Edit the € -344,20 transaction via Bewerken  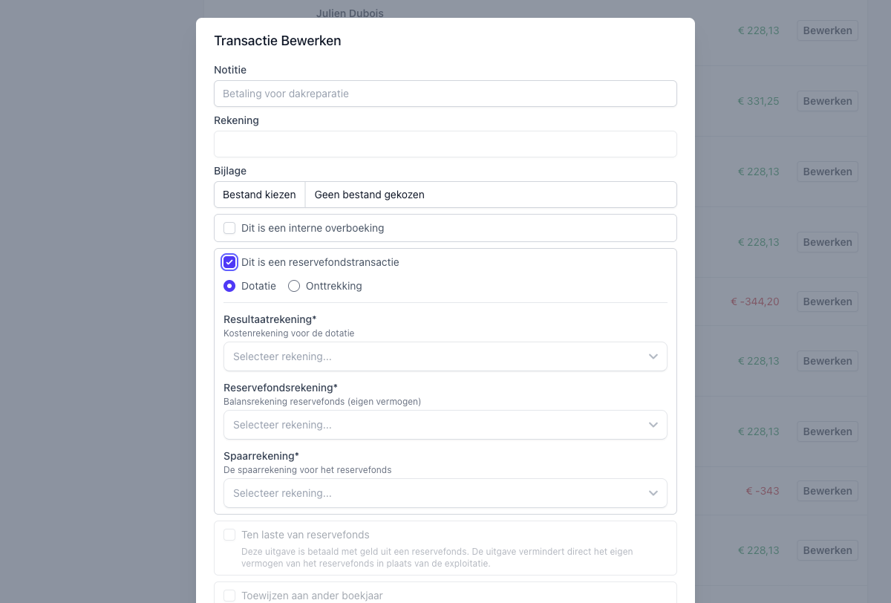[x=827, y=301]
